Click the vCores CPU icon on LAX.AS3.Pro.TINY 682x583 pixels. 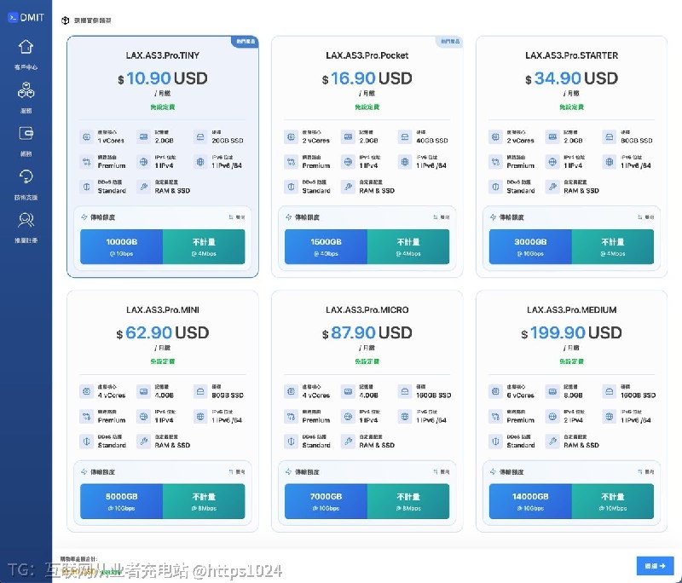tap(87, 137)
